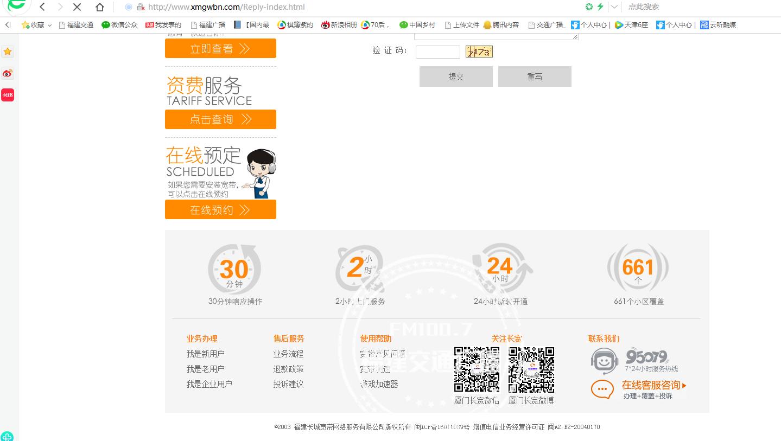Click the security padlock in the address bar

click(x=140, y=7)
